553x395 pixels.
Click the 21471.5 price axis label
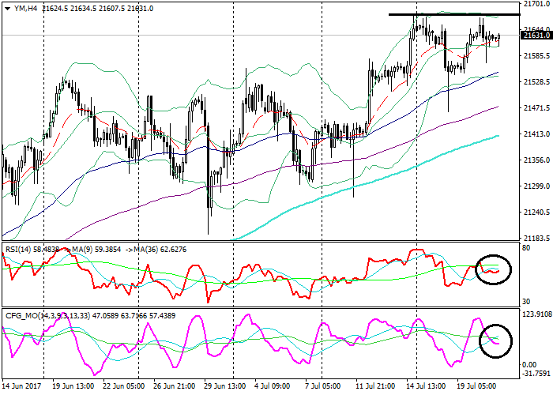536,108
